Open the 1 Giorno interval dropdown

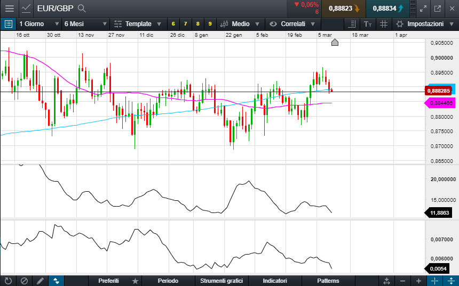(x=38, y=24)
